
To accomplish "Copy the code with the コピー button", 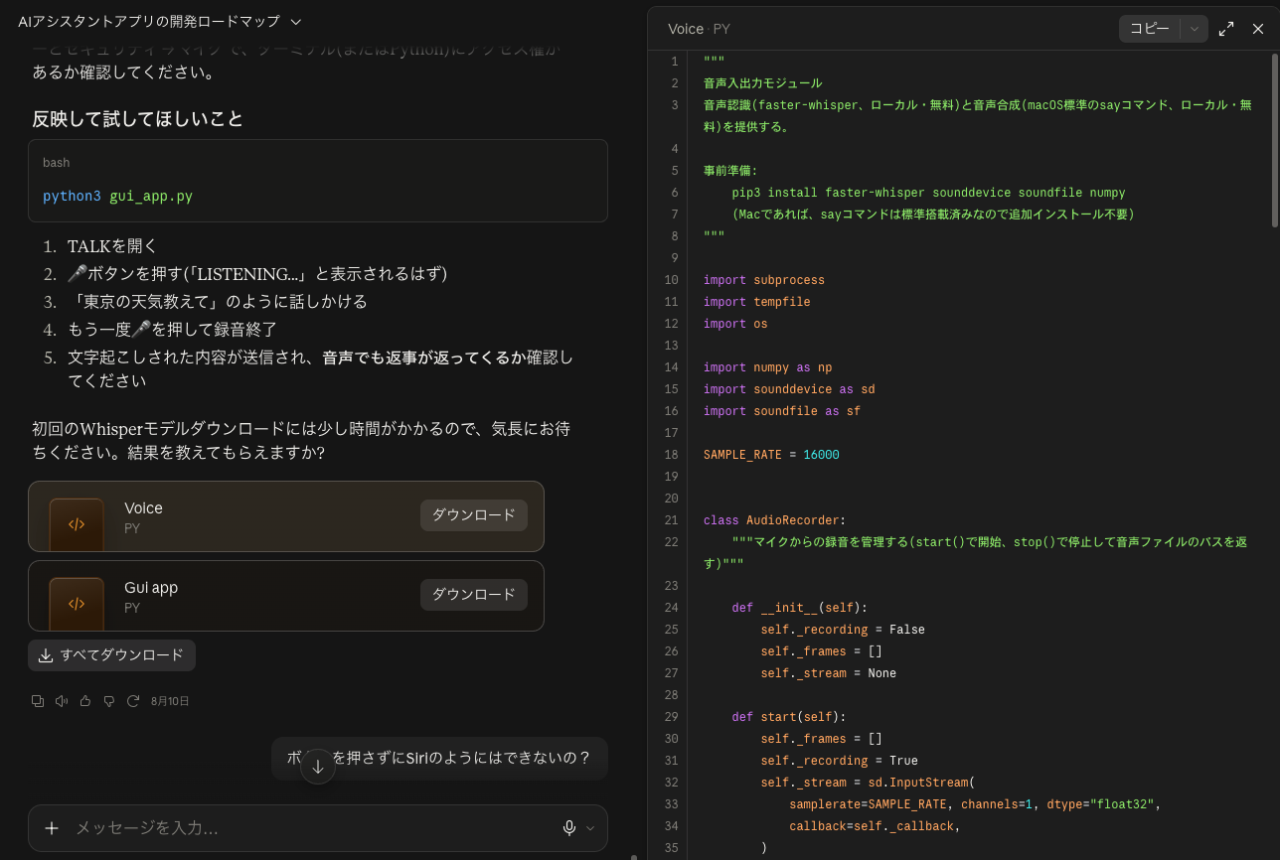I will pyautogui.click(x=1150, y=29).
